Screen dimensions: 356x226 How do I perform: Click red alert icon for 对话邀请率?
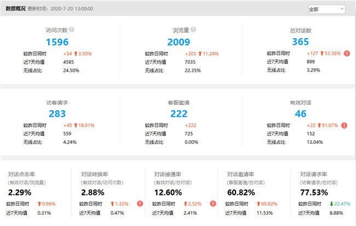coord(284,204)
